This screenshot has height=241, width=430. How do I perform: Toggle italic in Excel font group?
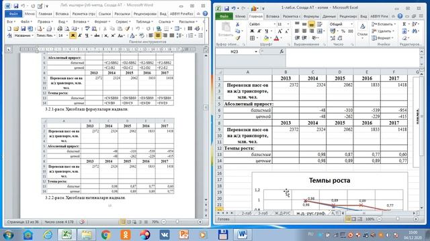coord(259,31)
